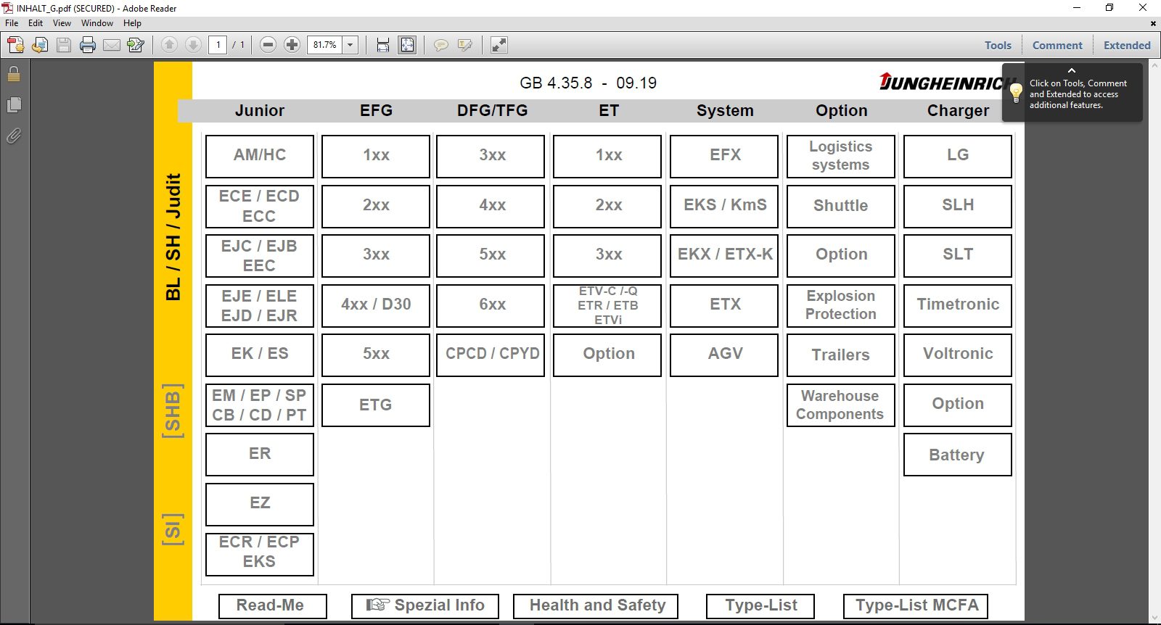Zoom out with minus button
The width and height of the screenshot is (1161, 625).
pyautogui.click(x=268, y=45)
